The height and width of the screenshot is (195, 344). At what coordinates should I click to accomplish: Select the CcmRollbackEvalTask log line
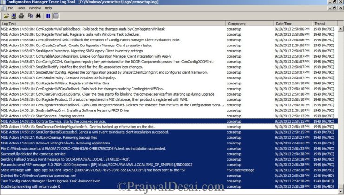pos(169,40)
